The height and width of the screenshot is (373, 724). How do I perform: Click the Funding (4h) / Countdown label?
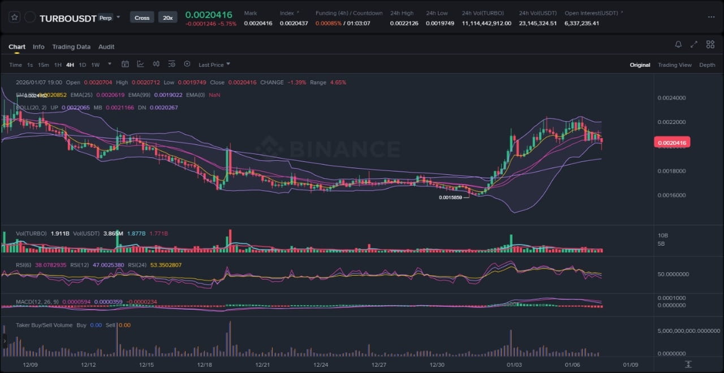pyautogui.click(x=349, y=13)
